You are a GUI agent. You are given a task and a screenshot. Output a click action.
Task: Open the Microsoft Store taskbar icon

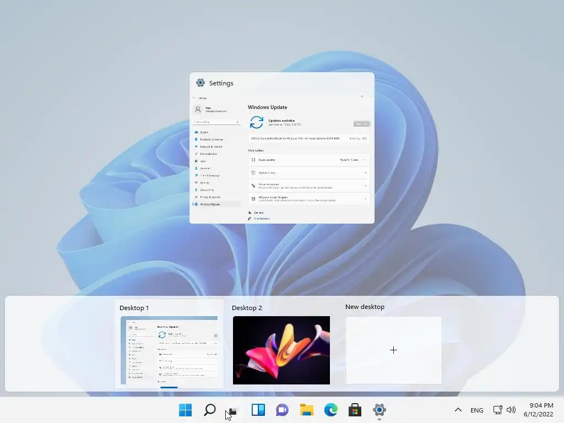coord(355,410)
